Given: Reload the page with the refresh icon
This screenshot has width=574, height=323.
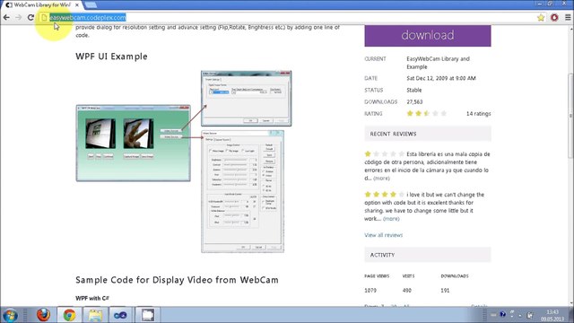Looking at the screenshot, I should 30,17.
